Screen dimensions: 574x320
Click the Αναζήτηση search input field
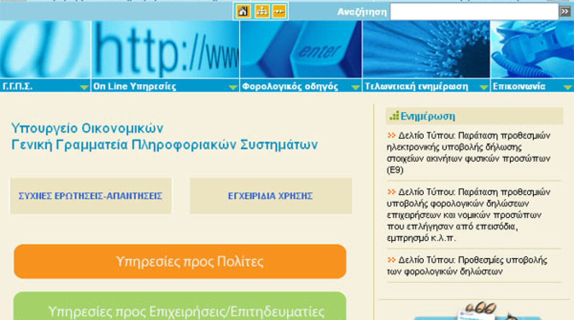tap(474, 12)
